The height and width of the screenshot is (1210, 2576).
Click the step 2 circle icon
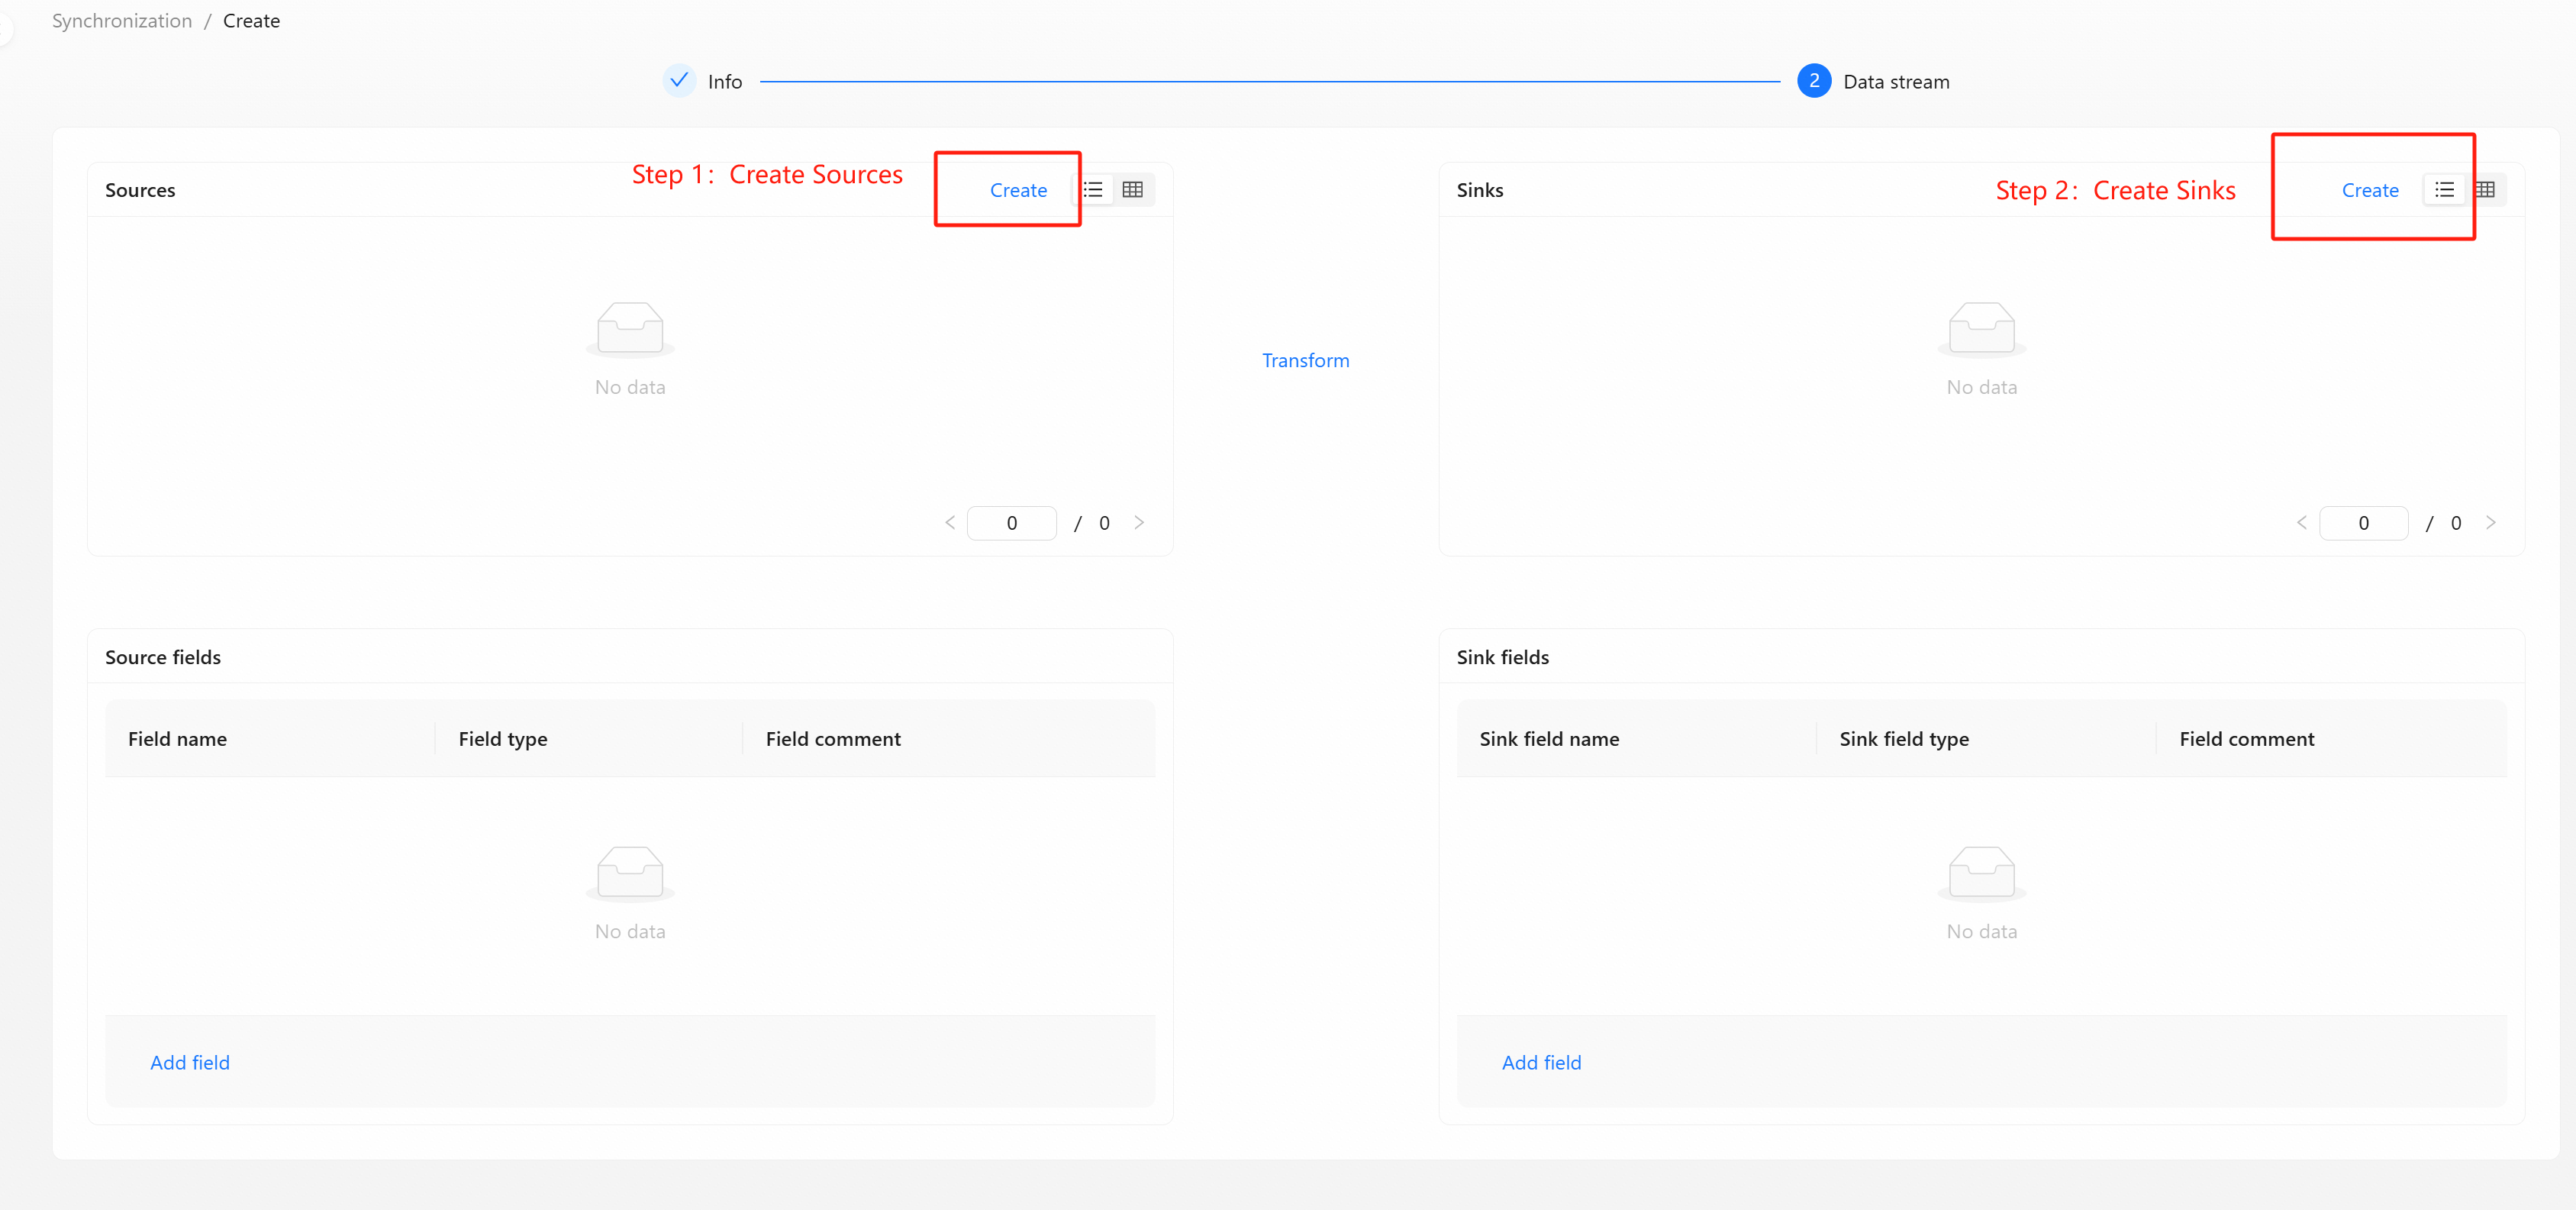coord(1813,81)
